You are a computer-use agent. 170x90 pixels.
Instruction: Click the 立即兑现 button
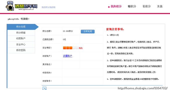click(x=87, y=31)
